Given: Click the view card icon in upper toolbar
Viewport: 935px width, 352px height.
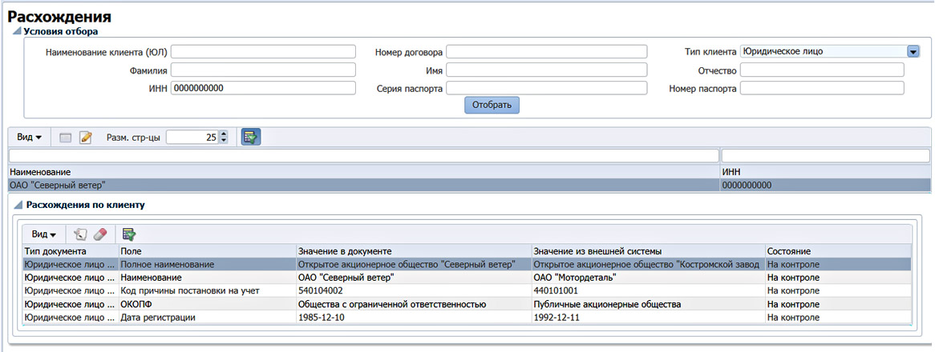Looking at the screenshot, I should pyautogui.click(x=66, y=138).
